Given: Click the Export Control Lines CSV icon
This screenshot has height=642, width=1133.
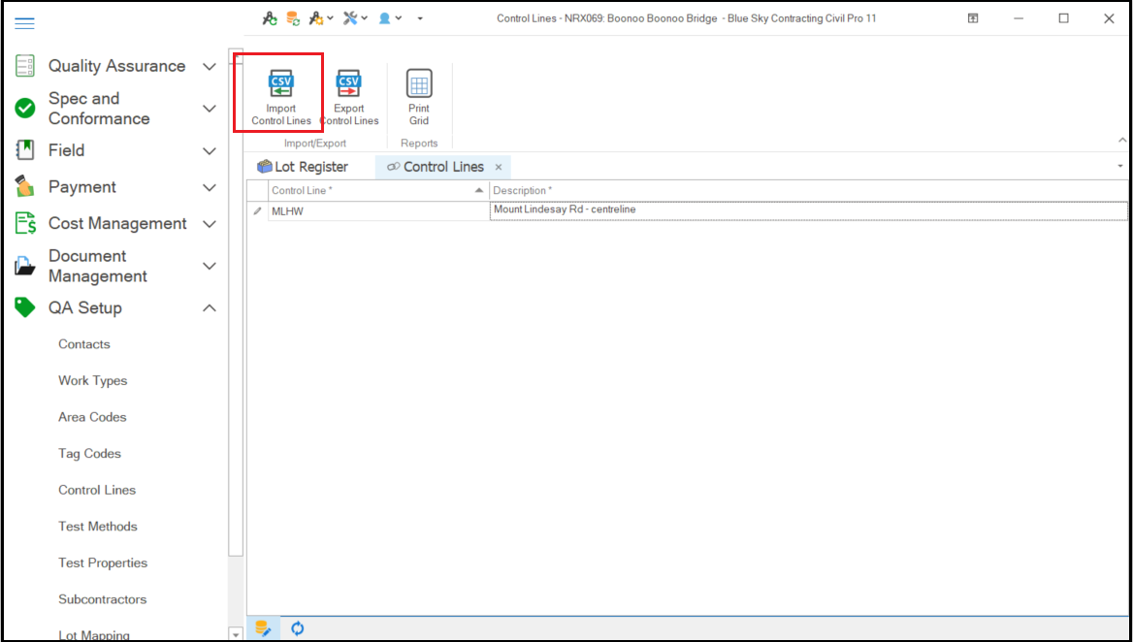Looking at the screenshot, I should pos(348,84).
